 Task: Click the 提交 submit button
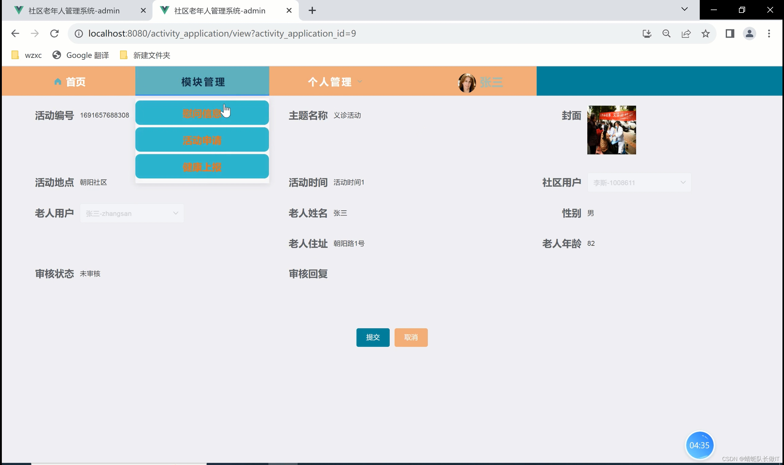[x=373, y=337]
